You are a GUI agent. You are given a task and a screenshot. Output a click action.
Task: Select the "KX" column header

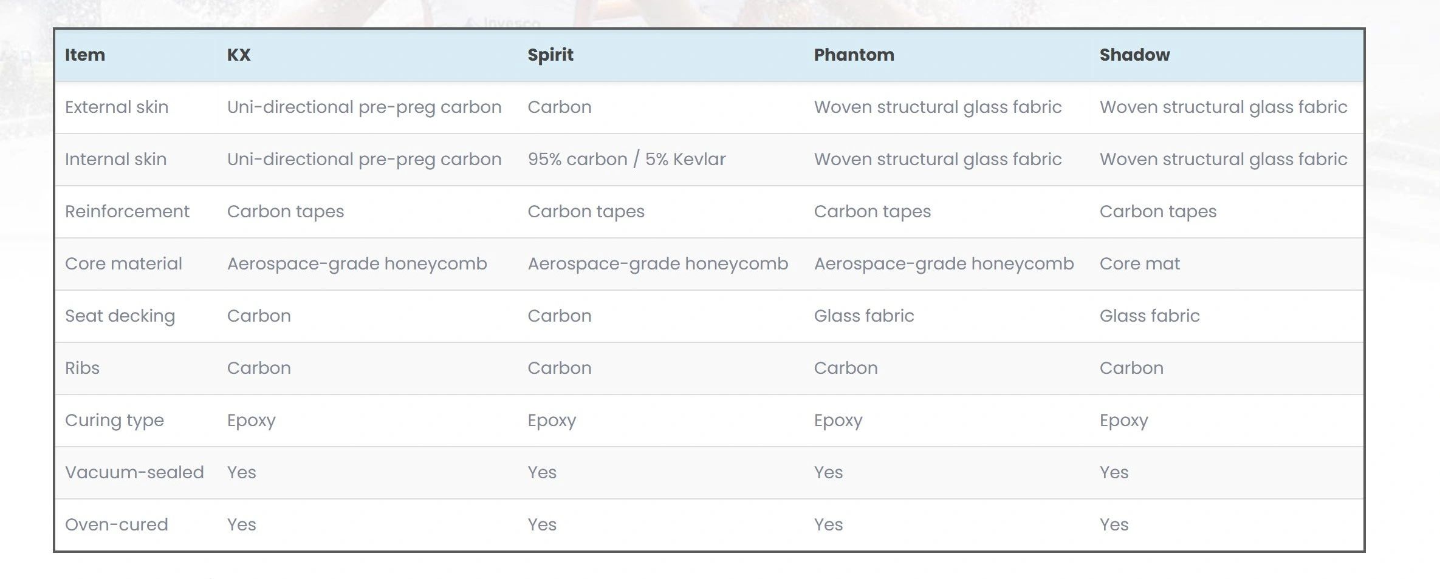[239, 55]
